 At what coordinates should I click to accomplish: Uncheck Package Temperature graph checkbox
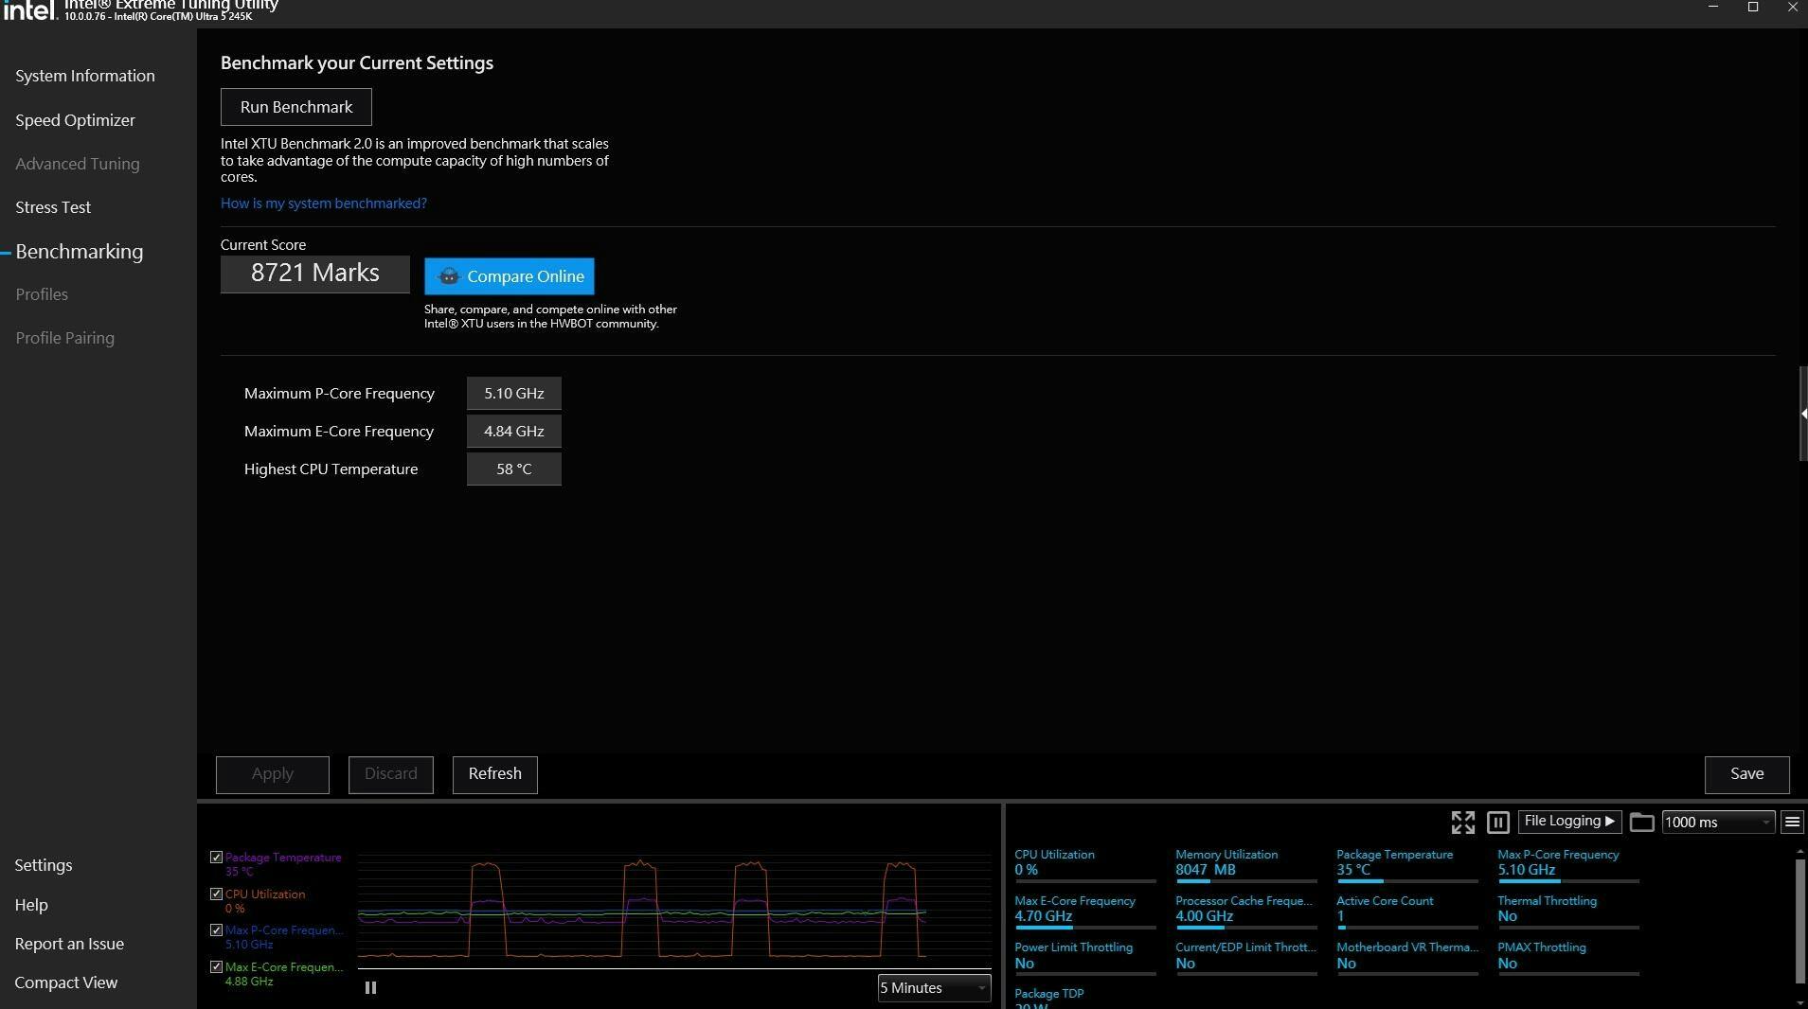[216, 858]
